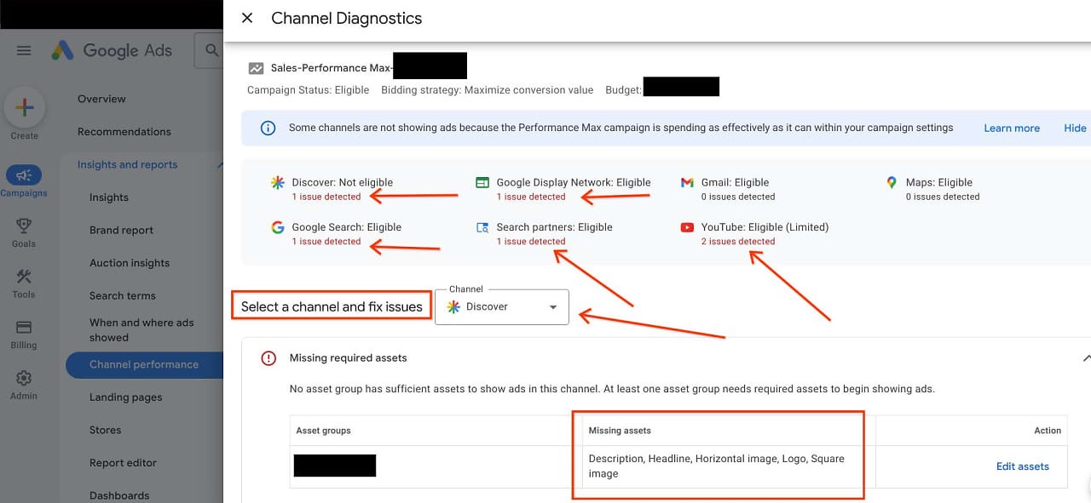Click Gmail's 0 issues detected text

click(738, 197)
